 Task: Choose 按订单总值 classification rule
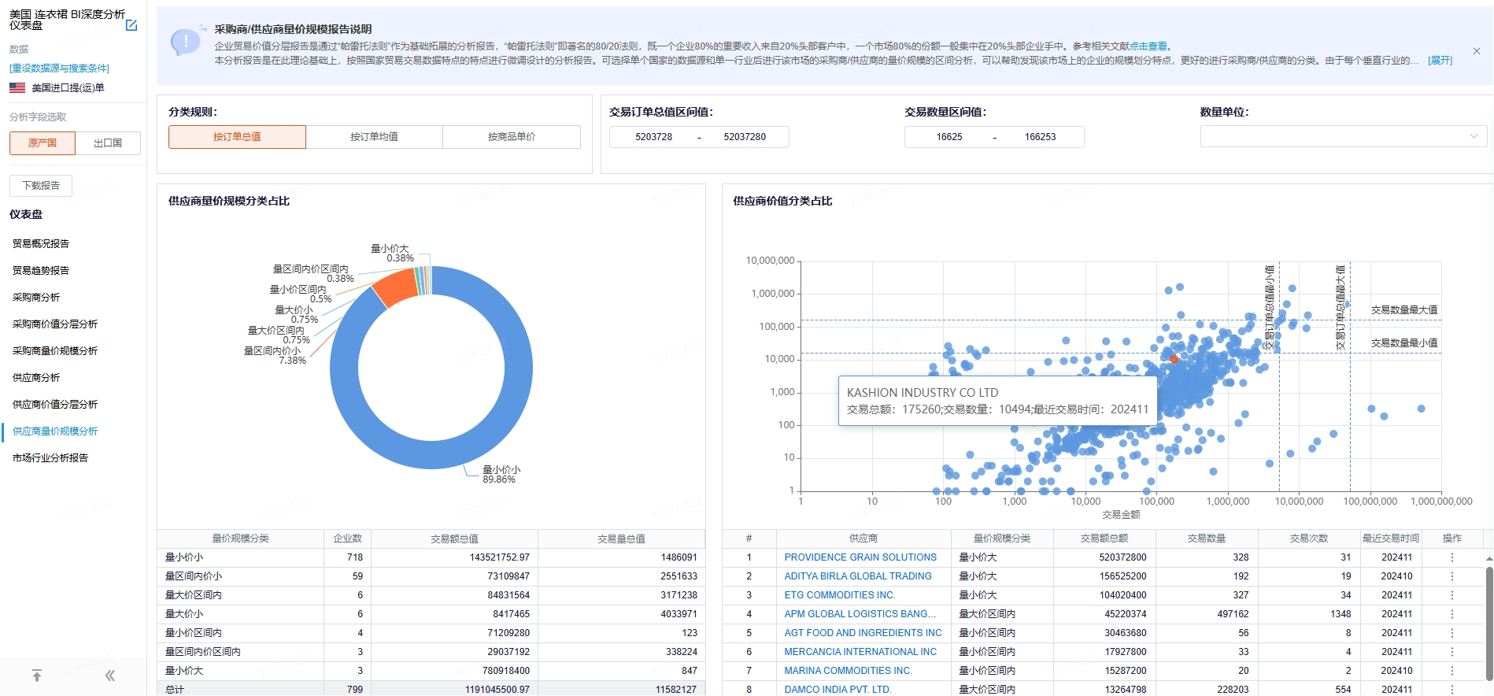pos(237,137)
